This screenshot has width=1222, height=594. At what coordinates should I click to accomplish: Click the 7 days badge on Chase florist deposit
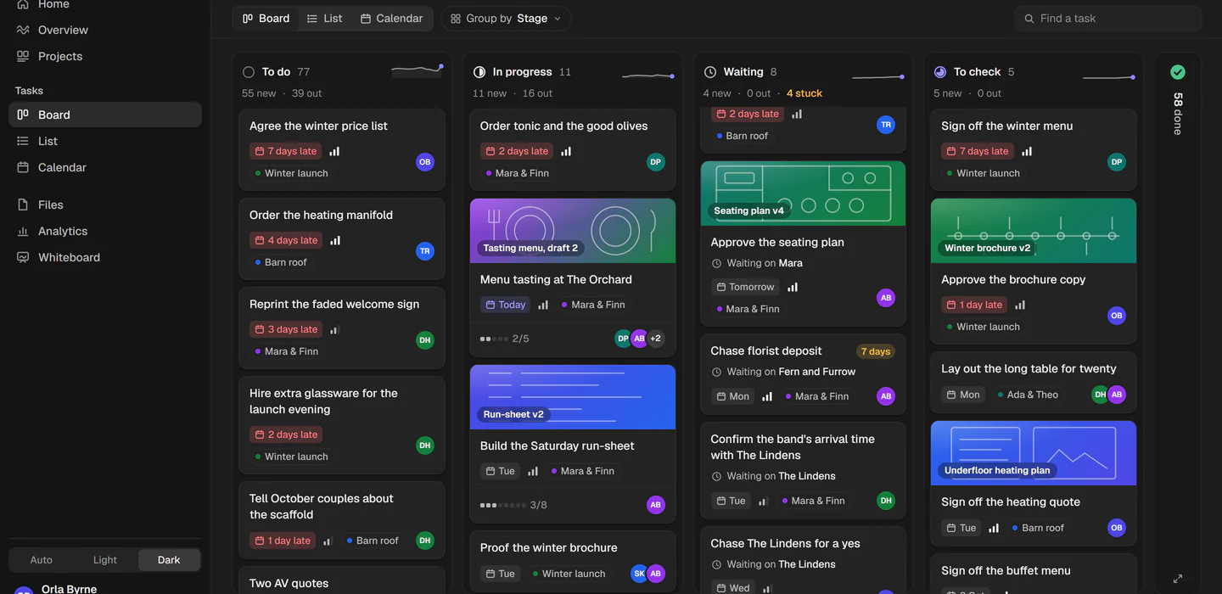point(876,351)
